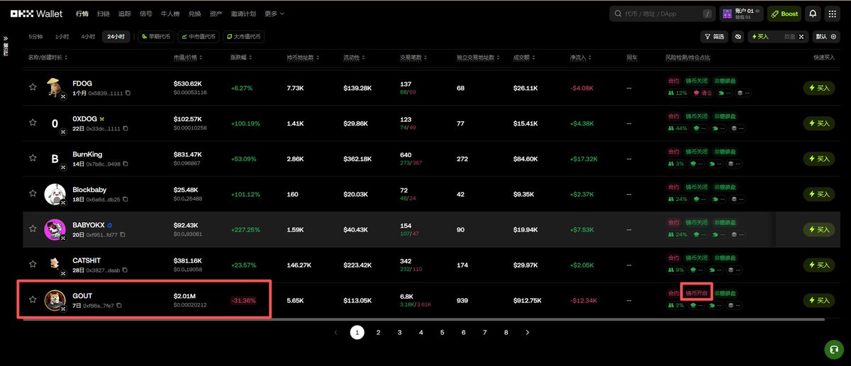The image size is (851, 366).
Task: Open the customer support headset icon
Action: (833, 349)
